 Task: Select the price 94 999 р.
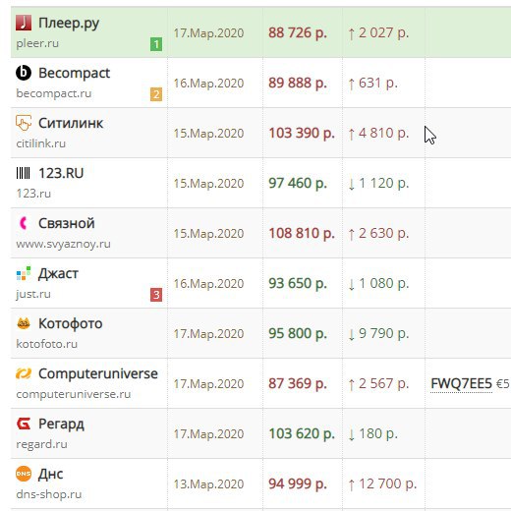pyautogui.click(x=298, y=484)
